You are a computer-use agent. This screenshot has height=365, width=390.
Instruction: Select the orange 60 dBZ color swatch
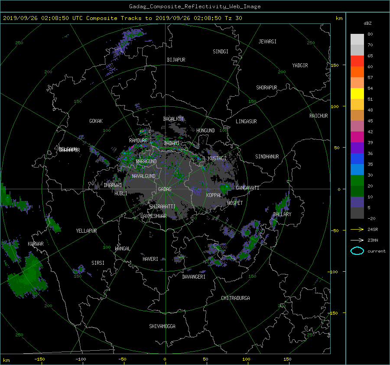(357, 72)
